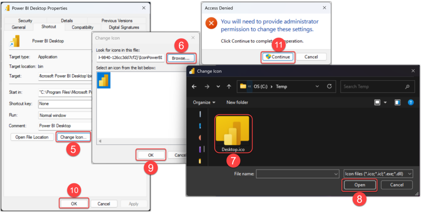Click the 'Look for icons in this file' path field
This screenshot has width=422, height=212.
pyautogui.click(x=130, y=58)
